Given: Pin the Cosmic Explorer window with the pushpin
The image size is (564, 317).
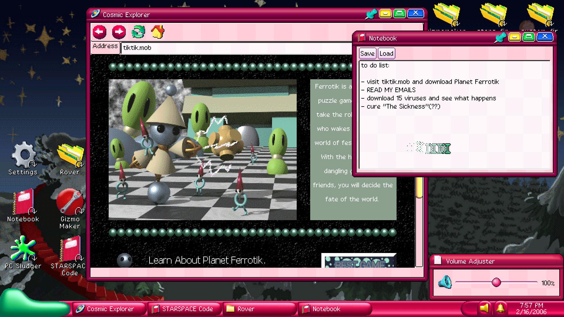Looking at the screenshot, I should click(x=371, y=13).
